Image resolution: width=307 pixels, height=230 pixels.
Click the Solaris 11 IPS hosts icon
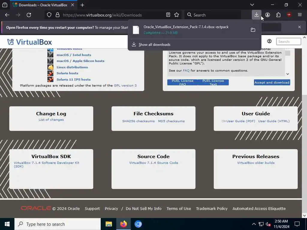pyautogui.click(x=50, y=79)
